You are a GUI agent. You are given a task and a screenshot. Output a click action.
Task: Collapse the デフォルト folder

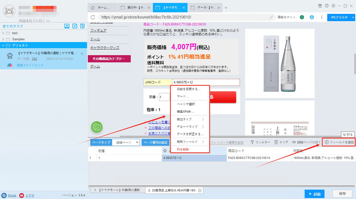click(x=3, y=46)
